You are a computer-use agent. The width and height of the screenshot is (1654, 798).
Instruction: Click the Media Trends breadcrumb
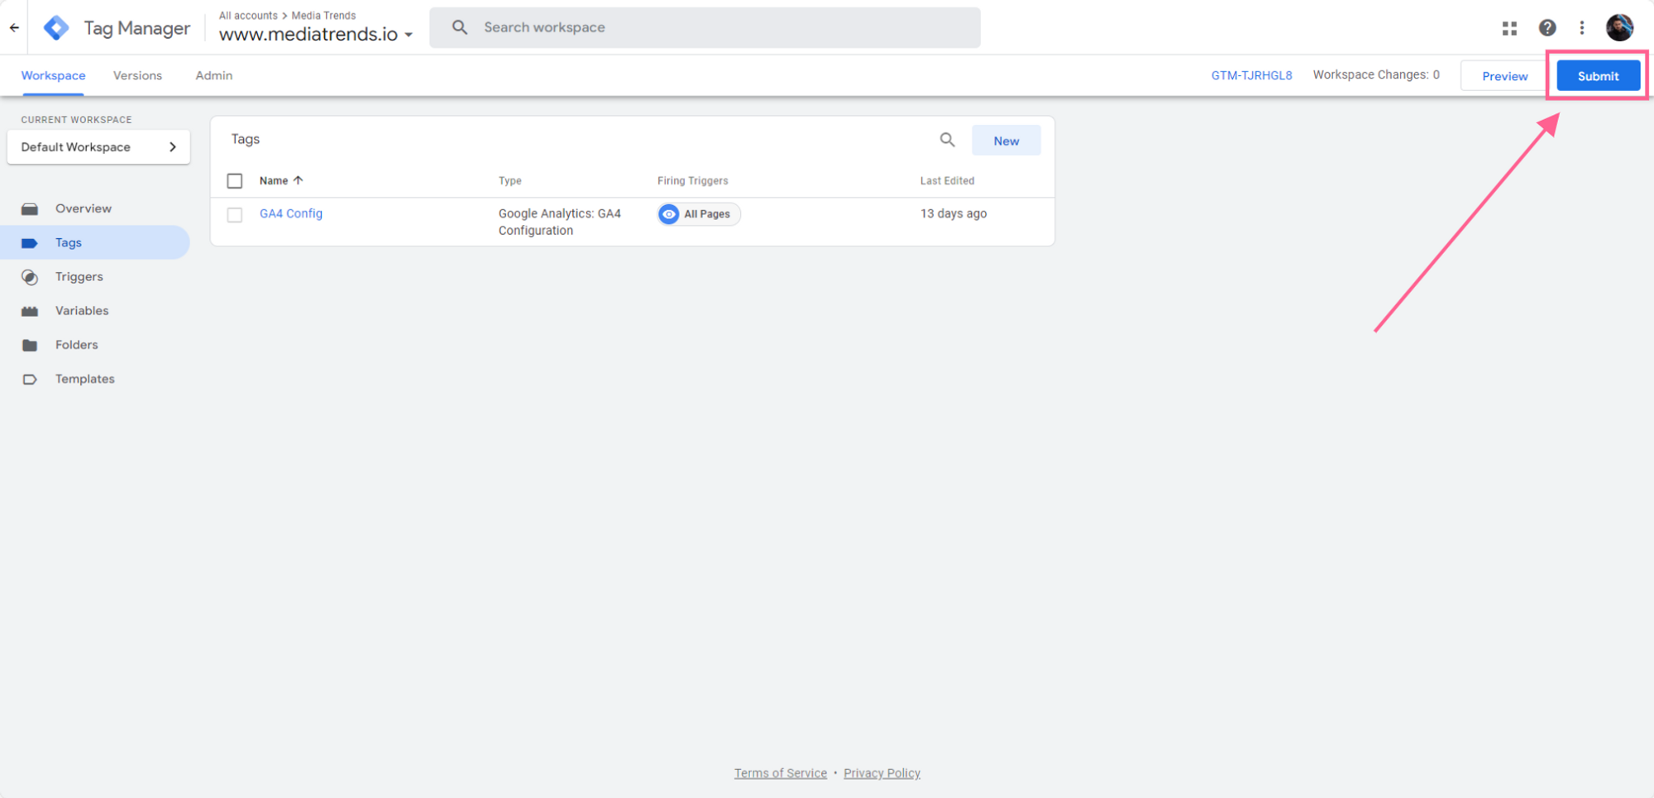323,15
